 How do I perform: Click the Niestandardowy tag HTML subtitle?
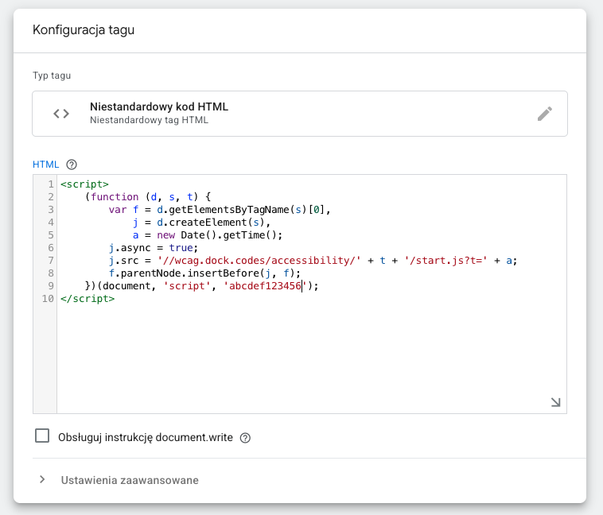[x=150, y=120]
